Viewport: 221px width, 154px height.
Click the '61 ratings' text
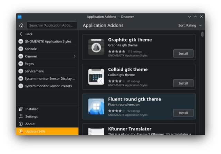click(x=134, y=81)
